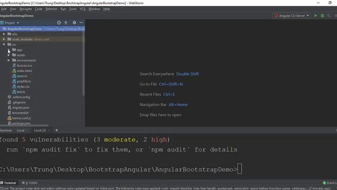Click the 'Ctrl+Shift+N' shortcut hint
The width and height of the screenshot is (337, 190).
click(x=171, y=84)
